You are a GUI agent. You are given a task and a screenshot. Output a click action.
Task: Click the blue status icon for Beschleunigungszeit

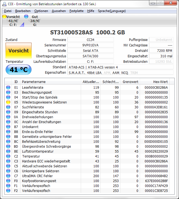[8, 92]
